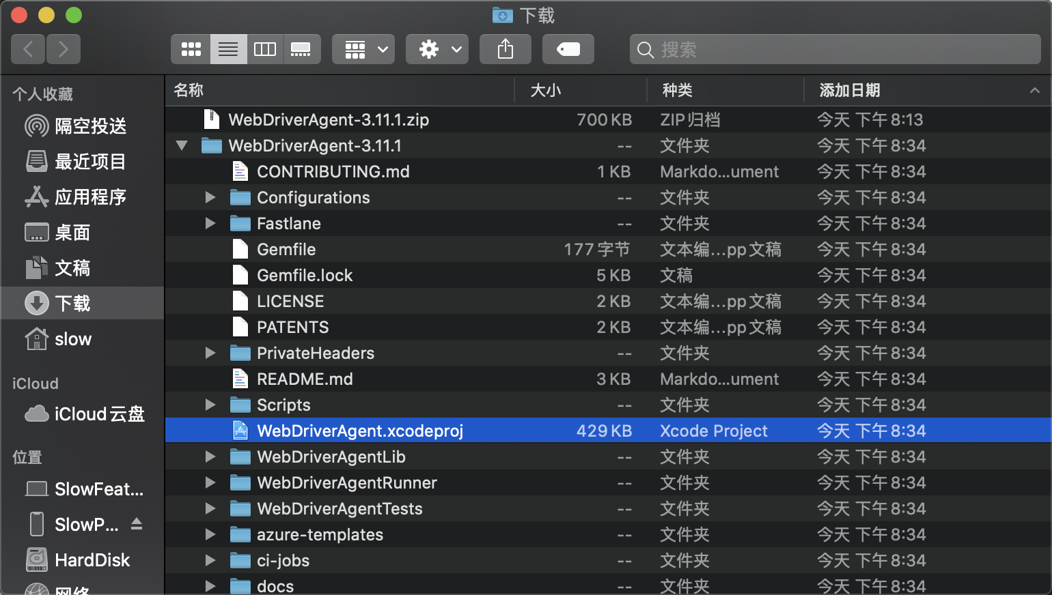Switch to gallery view
The height and width of the screenshot is (595, 1052).
[301, 49]
